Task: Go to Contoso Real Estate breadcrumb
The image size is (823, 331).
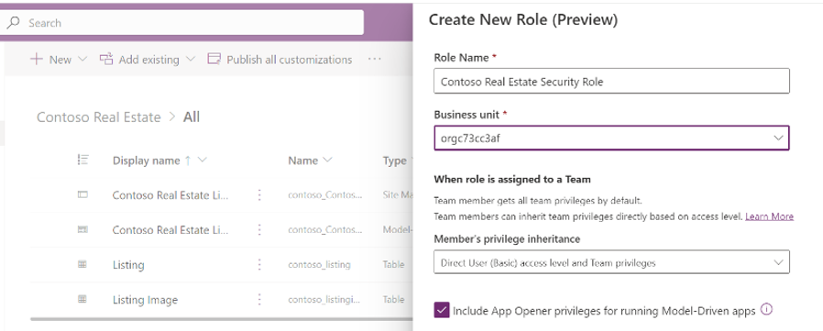Action: [x=99, y=116]
